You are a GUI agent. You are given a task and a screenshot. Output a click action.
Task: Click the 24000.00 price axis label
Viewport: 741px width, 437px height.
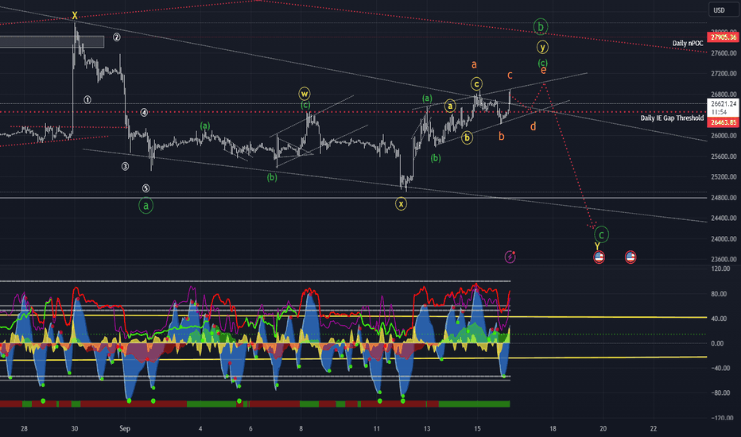click(723, 238)
